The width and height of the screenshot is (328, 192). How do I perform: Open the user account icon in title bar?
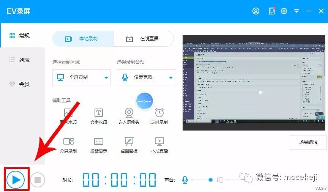(255, 11)
